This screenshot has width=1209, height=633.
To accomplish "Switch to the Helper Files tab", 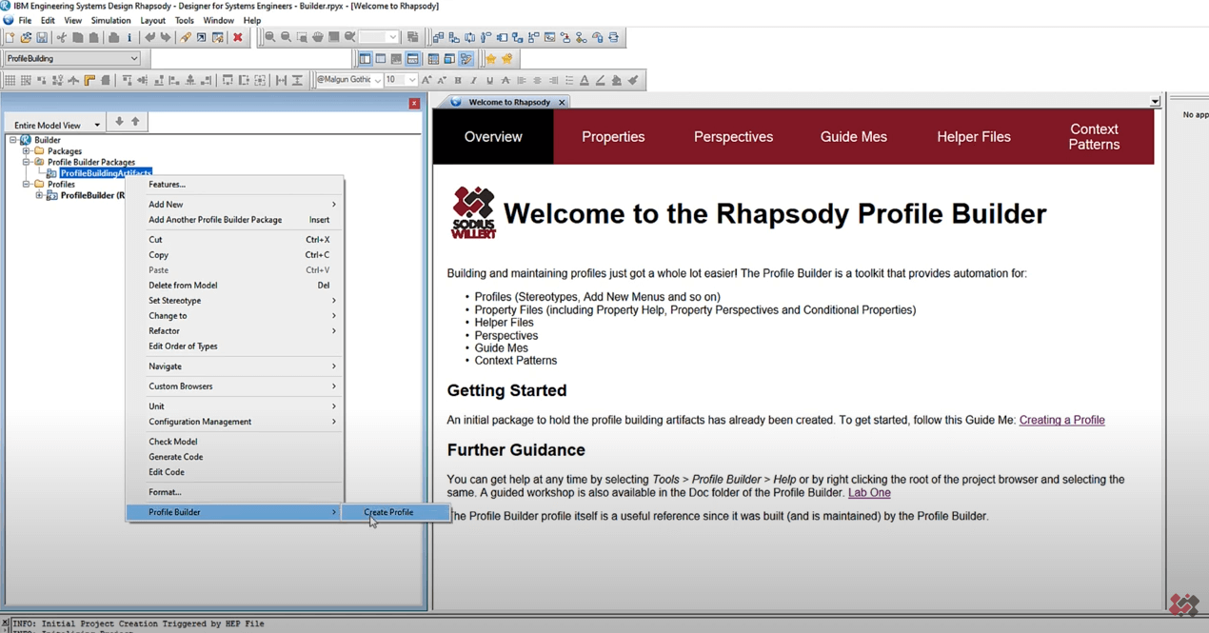I will [973, 137].
